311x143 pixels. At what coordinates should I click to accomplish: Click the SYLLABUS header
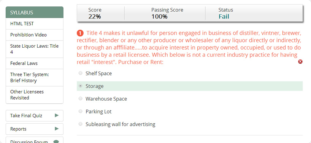35,12
